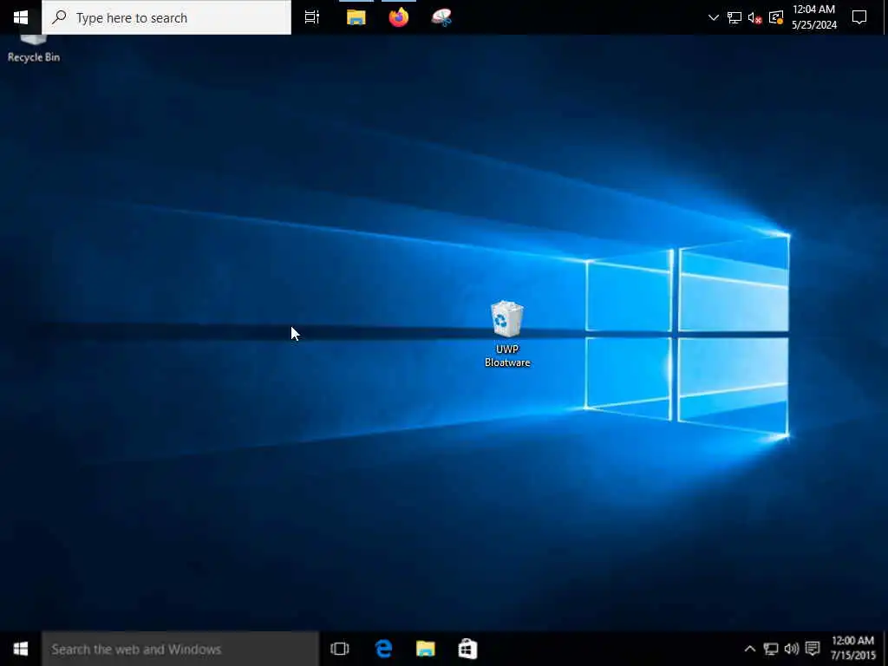Screen dimensions: 888x666
Task: Open the Action Center notifications icon
Action: tap(859, 17)
